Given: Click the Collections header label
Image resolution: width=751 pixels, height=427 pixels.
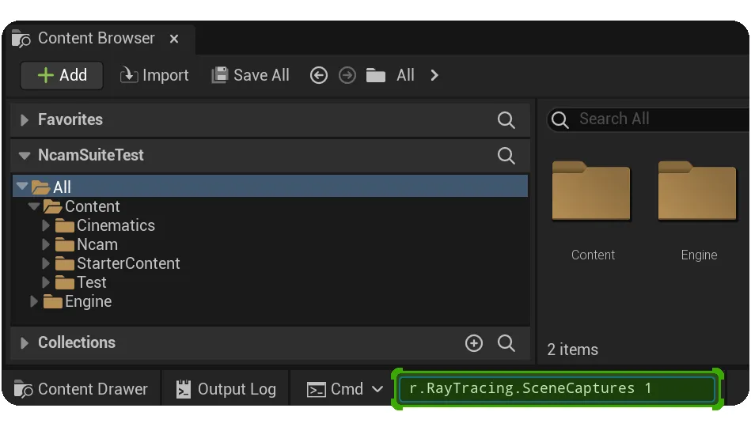Looking at the screenshot, I should pyautogui.click(x=77, y=342).
